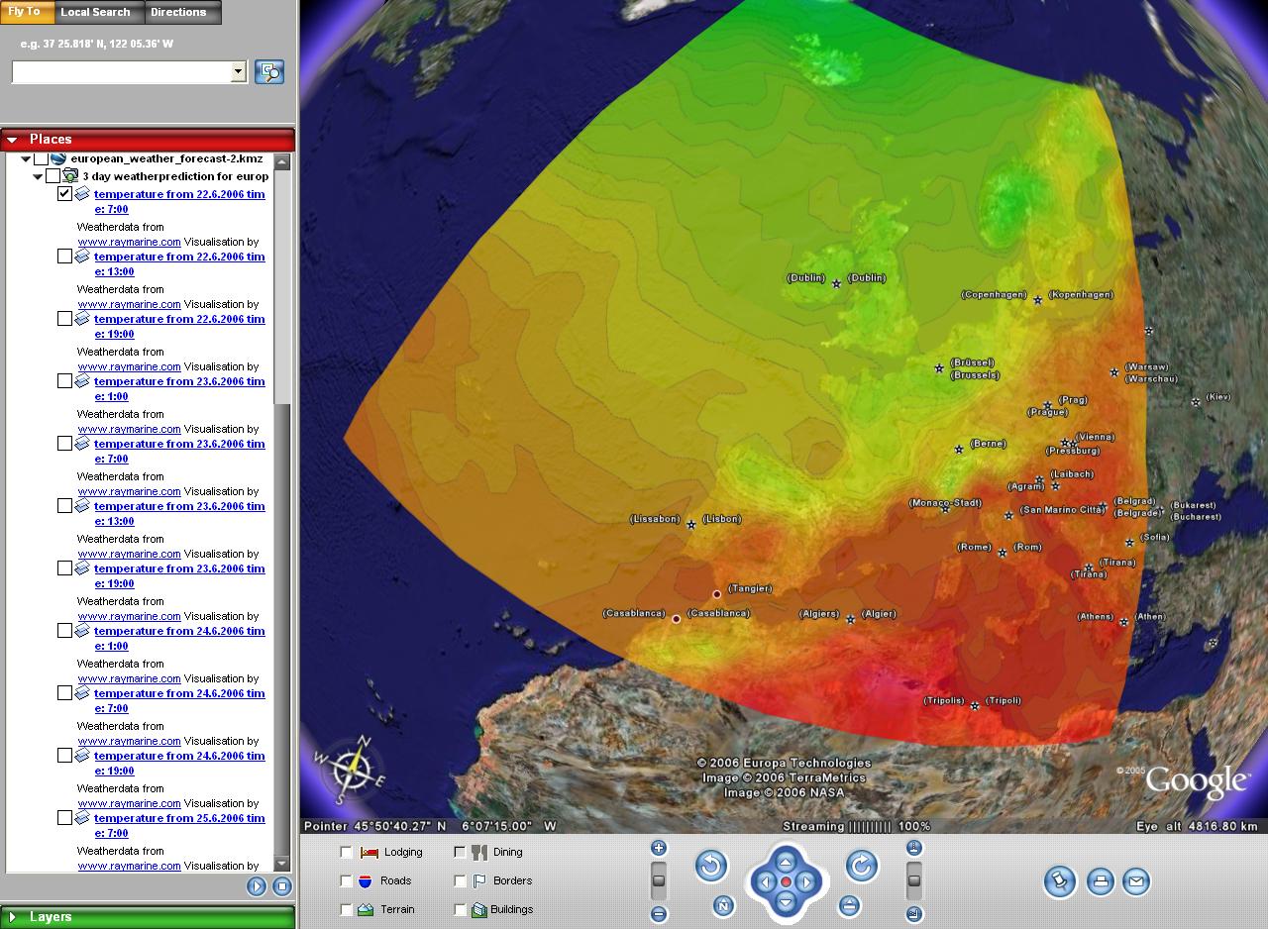Reset view to north with N button
The height and width of the screenshot is (929, 1268).
pos(723,905)
